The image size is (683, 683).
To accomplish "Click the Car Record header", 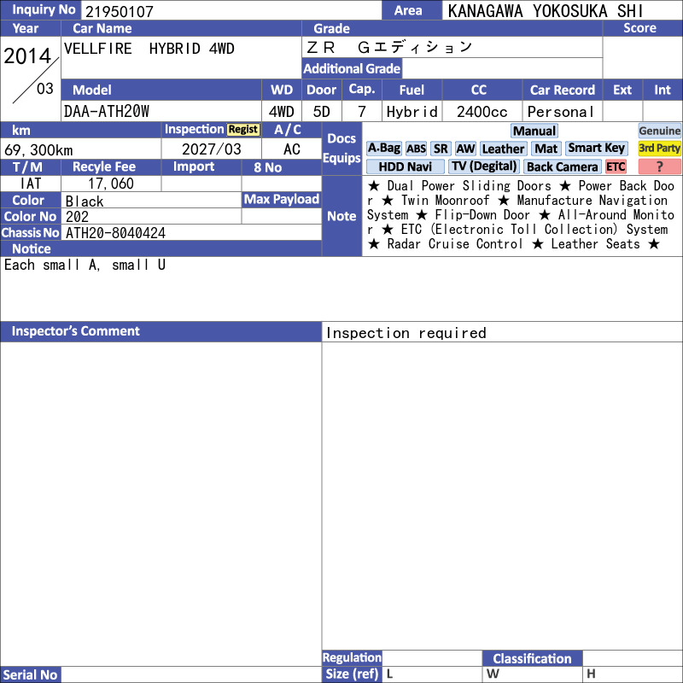I will [x=562, y=90].
